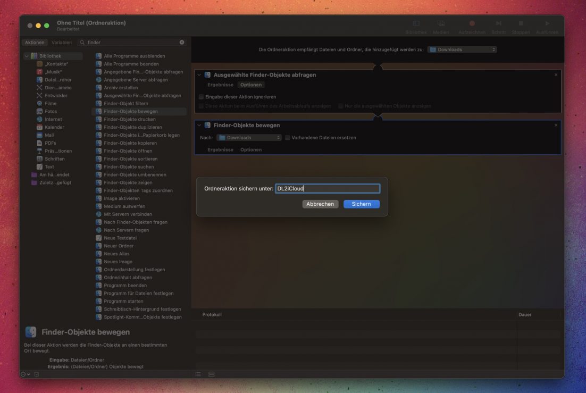Click 'Spotlight-Komm...Objekte festlegen' action icon

[99, 317]
